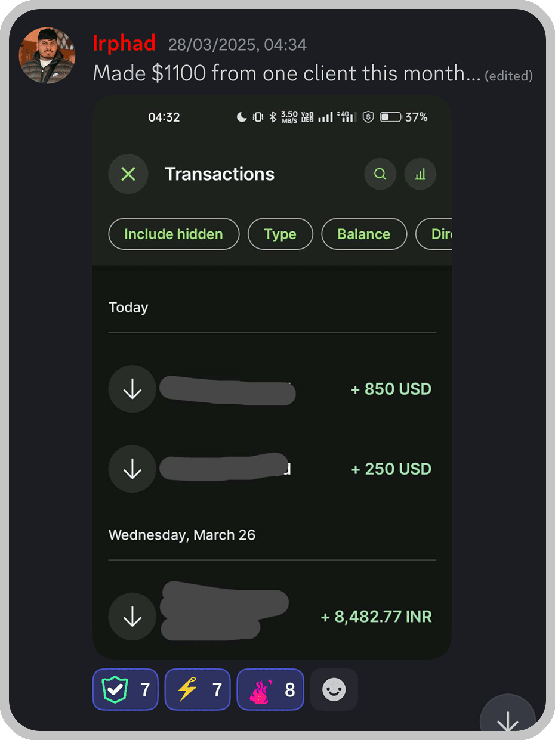Click the incoming arrow icon for 8,482.77 INR
Viewport: 555px width, 740px height.
tap(132, 617)
